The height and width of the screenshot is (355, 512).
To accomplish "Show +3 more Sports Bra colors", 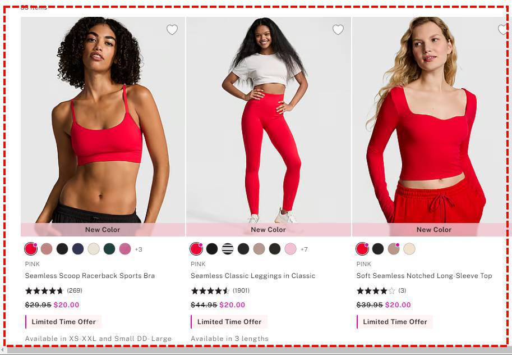I will pyautogui.click(x=139, y=249).
